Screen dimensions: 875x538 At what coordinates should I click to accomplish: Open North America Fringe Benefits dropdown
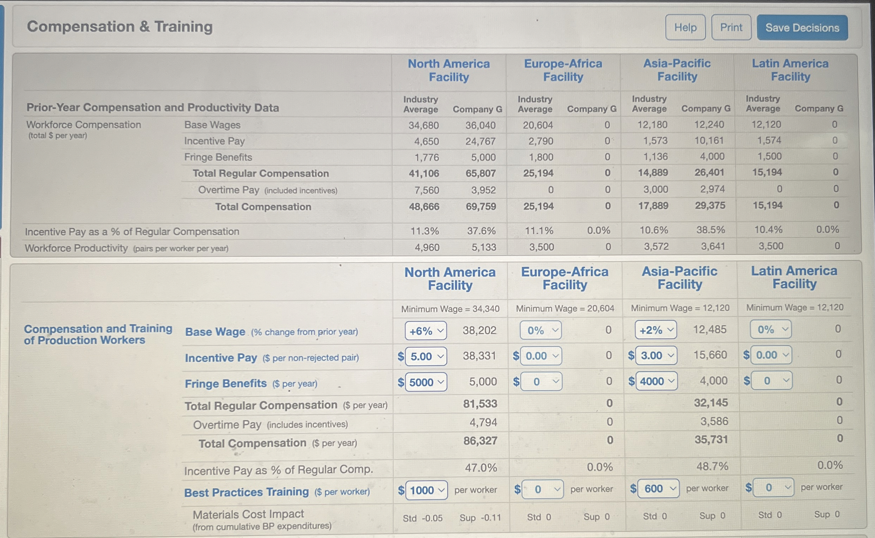[x=425, y=382]
